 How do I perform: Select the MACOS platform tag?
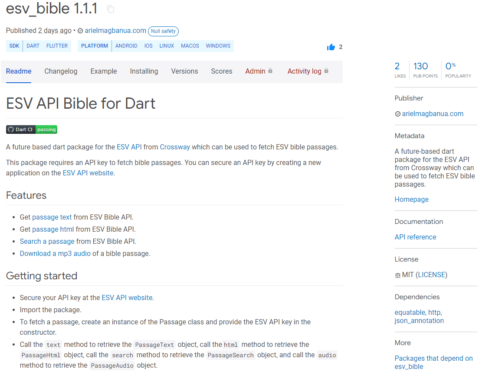190,46
